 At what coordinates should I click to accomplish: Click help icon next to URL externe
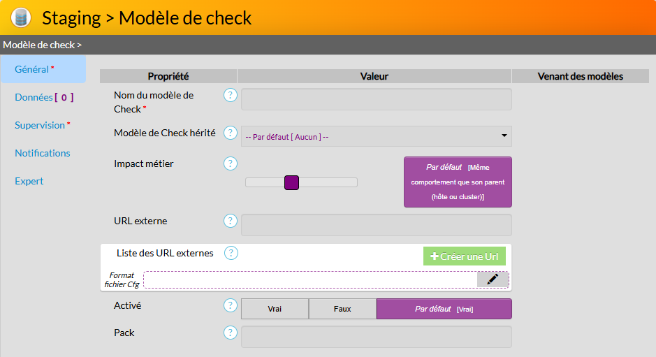coord(231,221)
